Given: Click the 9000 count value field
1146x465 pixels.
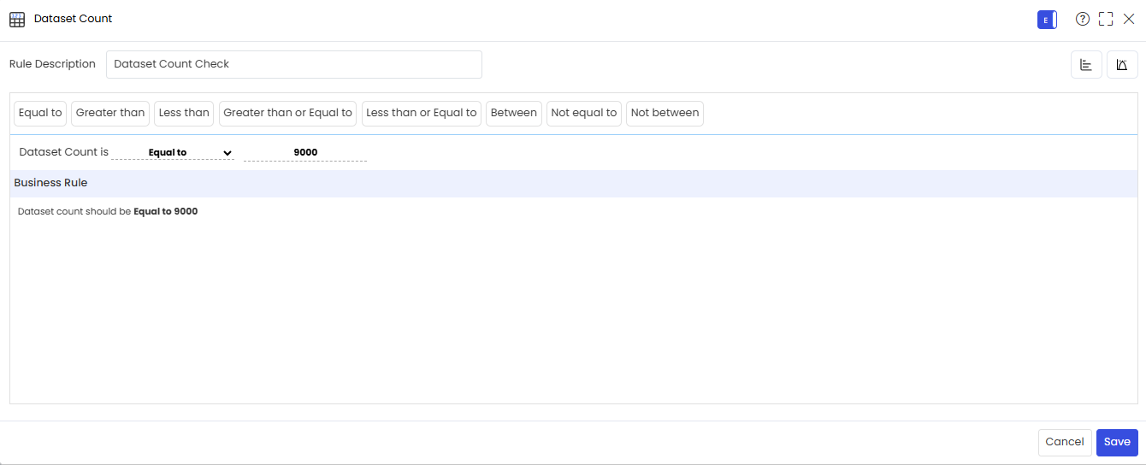Looking at the screenshot, I should click(x=305, y=152).
